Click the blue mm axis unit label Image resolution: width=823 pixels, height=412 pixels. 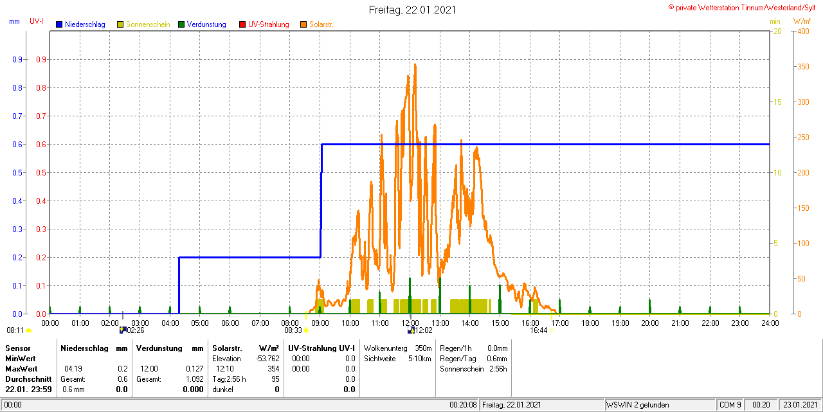tap(15, 21)
